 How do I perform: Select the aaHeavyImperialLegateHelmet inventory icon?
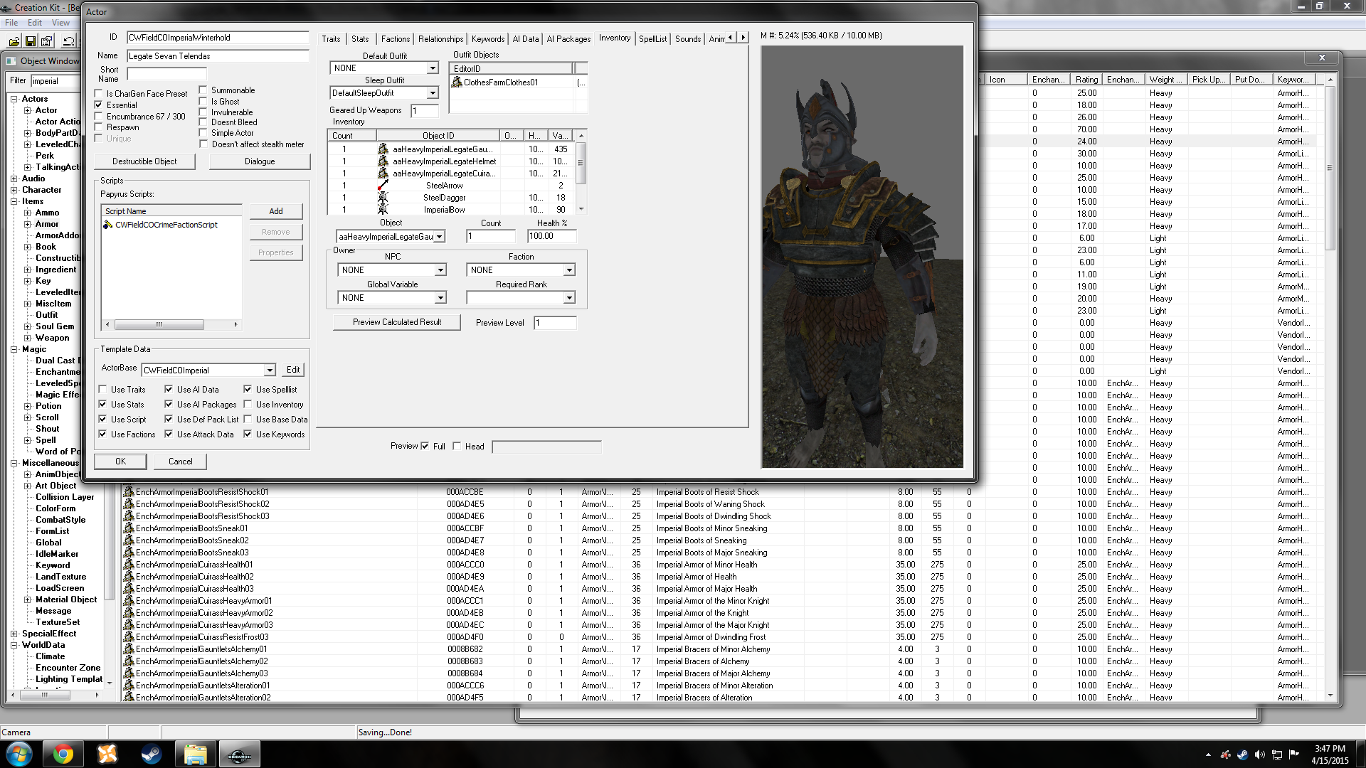pos(383,161)
